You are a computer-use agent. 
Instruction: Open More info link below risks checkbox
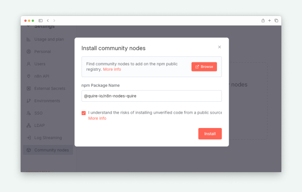(97, 118)
